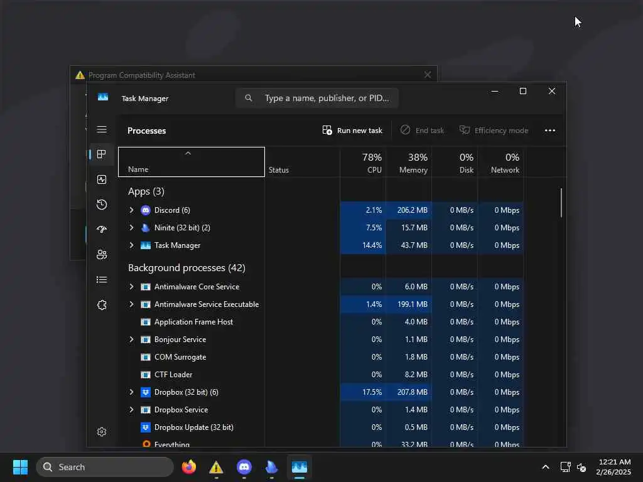Click Run new task button
This screenshot has height=482, width=643.
click(x=352, y=131)
